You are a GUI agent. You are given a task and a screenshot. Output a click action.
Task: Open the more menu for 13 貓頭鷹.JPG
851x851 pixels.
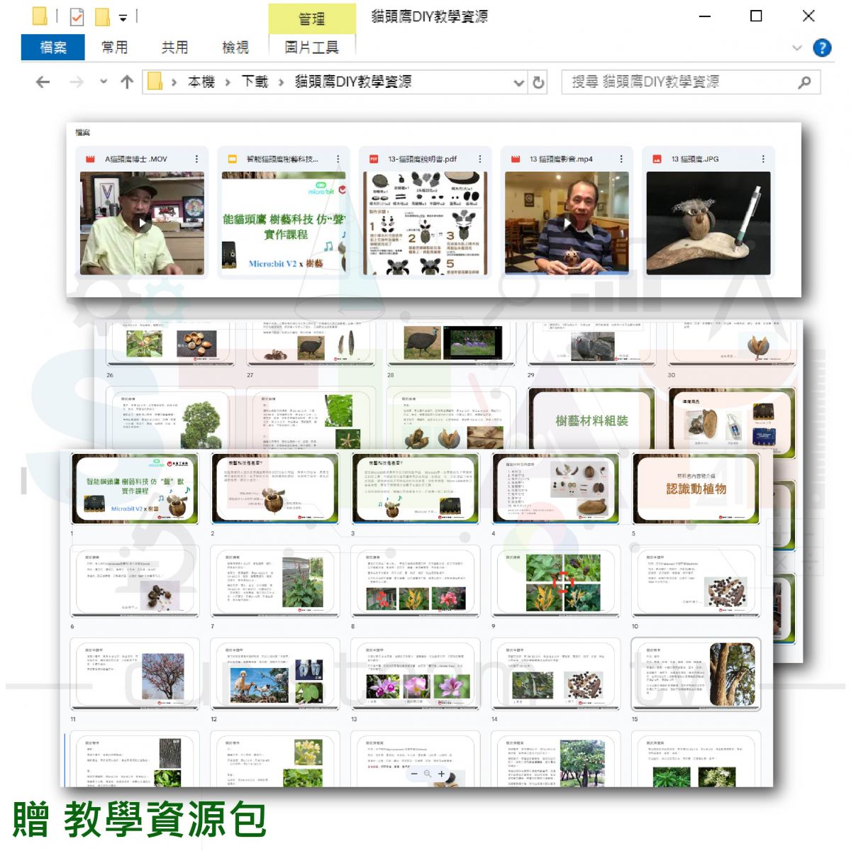763,160
